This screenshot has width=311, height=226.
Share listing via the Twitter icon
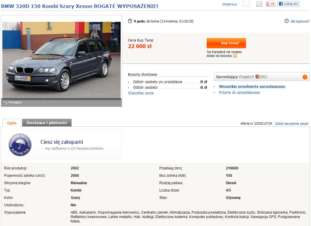[x=259, y=4]
